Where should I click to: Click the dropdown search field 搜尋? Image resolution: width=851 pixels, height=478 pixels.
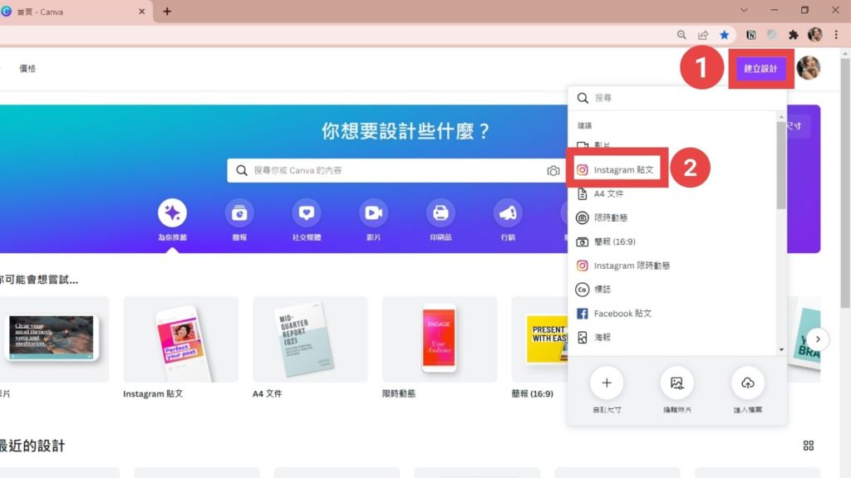[x=677, y=98]
